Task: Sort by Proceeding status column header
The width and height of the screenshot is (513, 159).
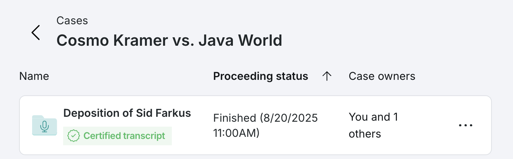Action: click(260, 76)
